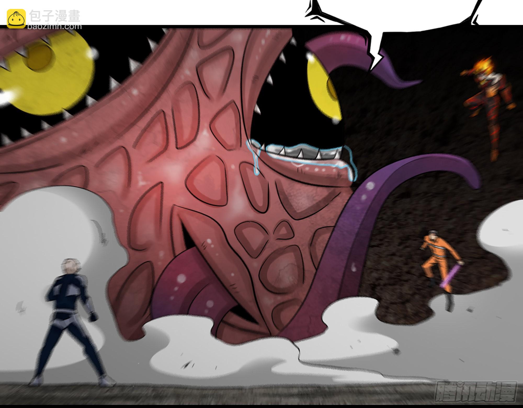The height and width of the screenshot is (408, 523).
Task: Click the 包子漫畫 site title text
Action: click(x=55, y=16)
